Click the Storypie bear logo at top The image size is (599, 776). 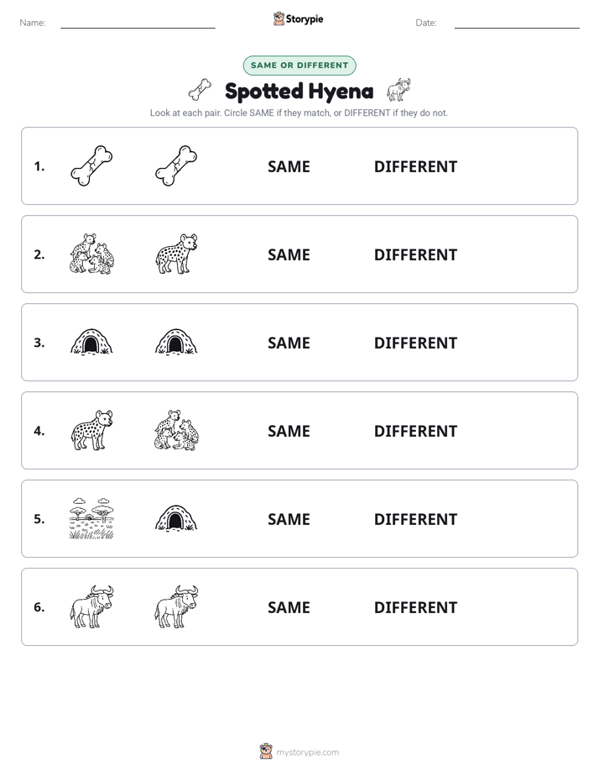(279, 18)
